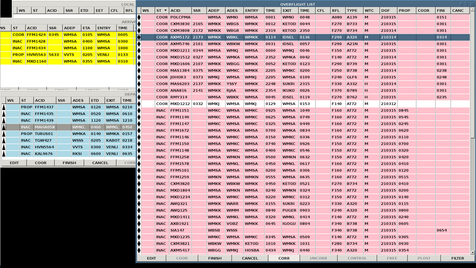Click the roll-up arrow icon in Overflight List title bar
476x268 pixels.
[467, 4]
